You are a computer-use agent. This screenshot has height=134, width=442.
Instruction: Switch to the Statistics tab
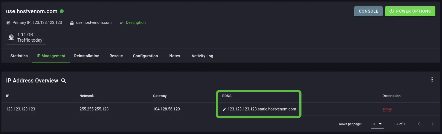pos(19,56)
